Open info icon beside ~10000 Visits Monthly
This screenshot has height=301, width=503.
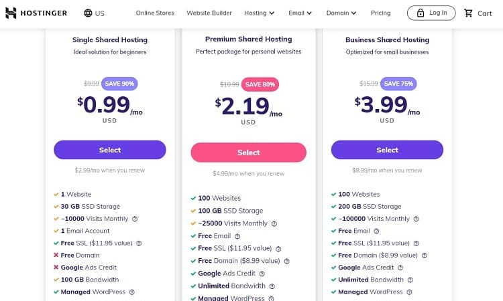135,219
